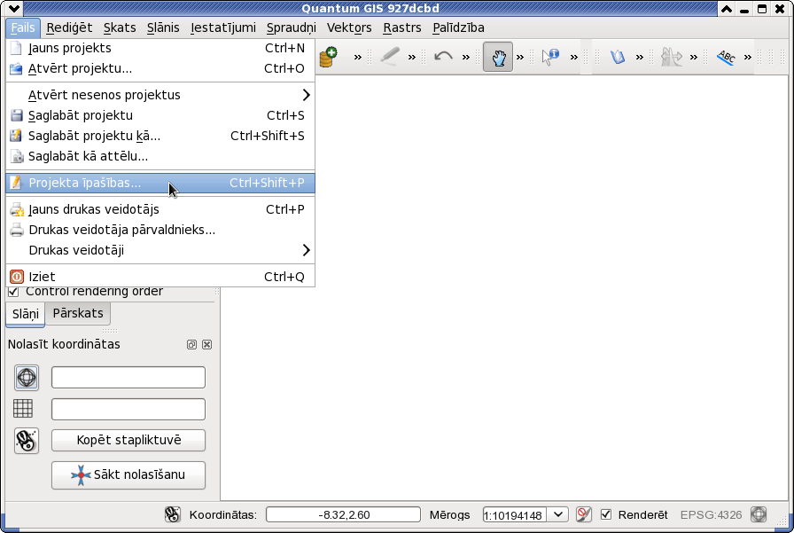Expand overflow chevron after identify tool
Viewport: 794px width, 533px height.
[573, 58]
